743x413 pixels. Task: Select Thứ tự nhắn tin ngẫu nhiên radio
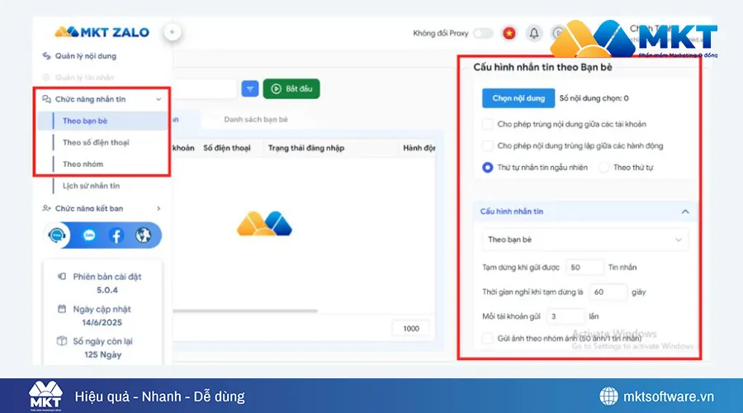487,168
